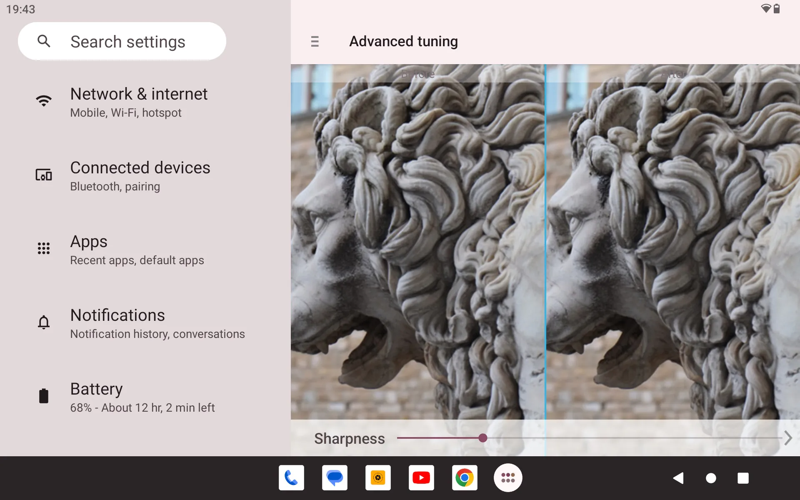The height and width of the screenshot is (500, 800).
Task: Open Network & internet settings
Action: pyautogui.click(x=145, y=102)
